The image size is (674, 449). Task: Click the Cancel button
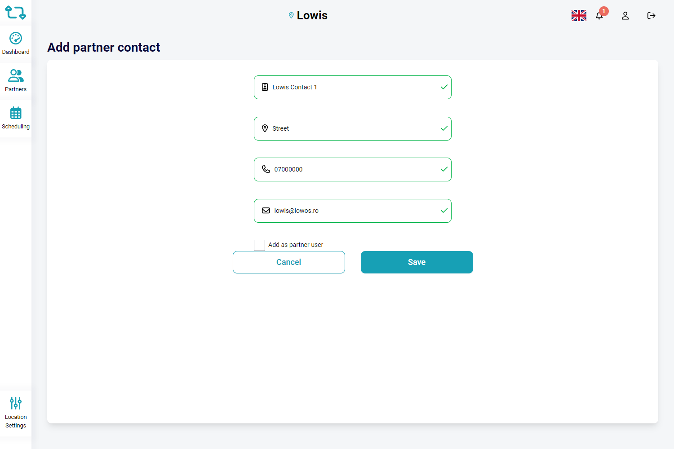click(x=289, y=262)
